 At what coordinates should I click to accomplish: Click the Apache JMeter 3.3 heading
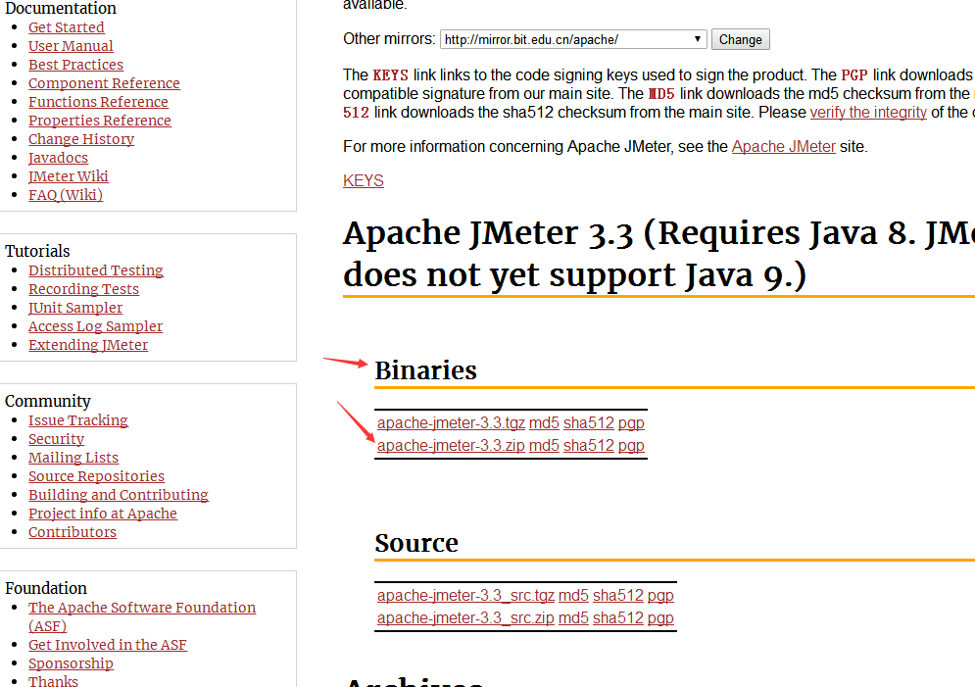click(x=658, y=254)
